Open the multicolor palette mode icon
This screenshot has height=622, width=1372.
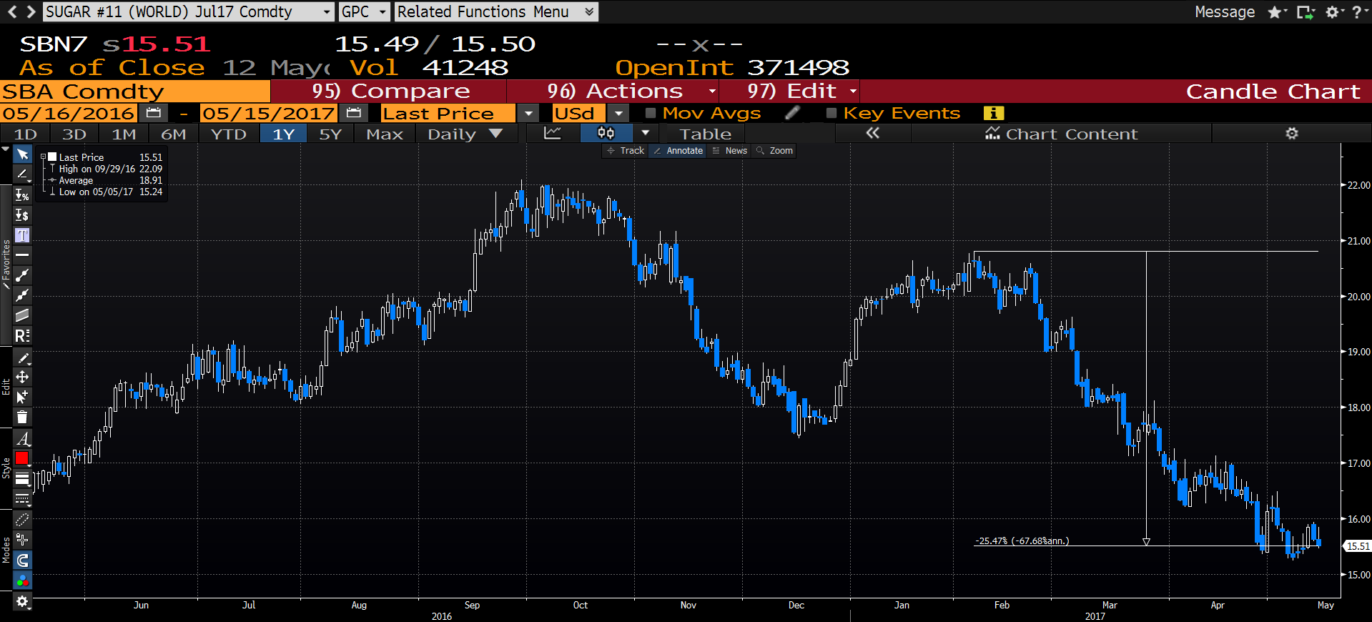(x=22, y=580)
